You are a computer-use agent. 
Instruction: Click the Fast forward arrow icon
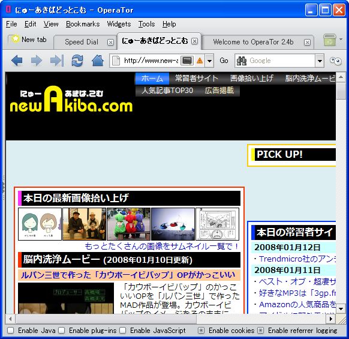coord(57,61)
